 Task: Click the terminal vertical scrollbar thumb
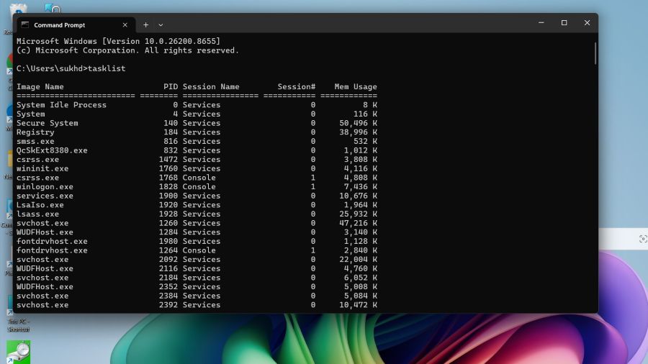[595, 53]
